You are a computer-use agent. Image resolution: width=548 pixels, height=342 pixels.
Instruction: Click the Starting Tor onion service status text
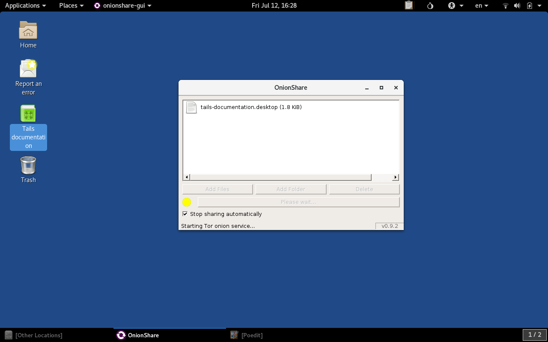[218, 226]
